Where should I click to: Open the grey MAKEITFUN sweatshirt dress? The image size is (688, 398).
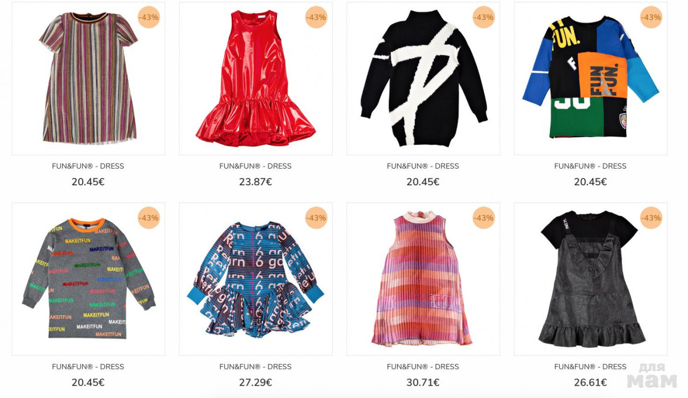(88, 279)
